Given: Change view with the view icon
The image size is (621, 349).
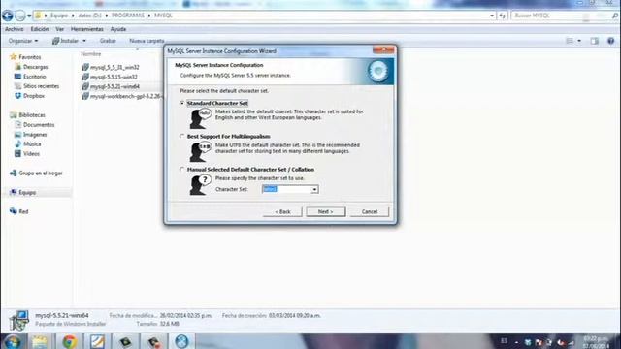Looking at the screenshot, I should click(x=570, y=41).
